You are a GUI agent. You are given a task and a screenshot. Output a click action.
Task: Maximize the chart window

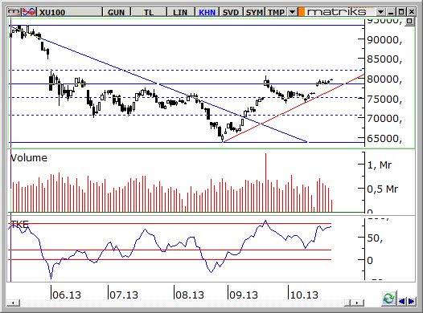pos(401,12)
